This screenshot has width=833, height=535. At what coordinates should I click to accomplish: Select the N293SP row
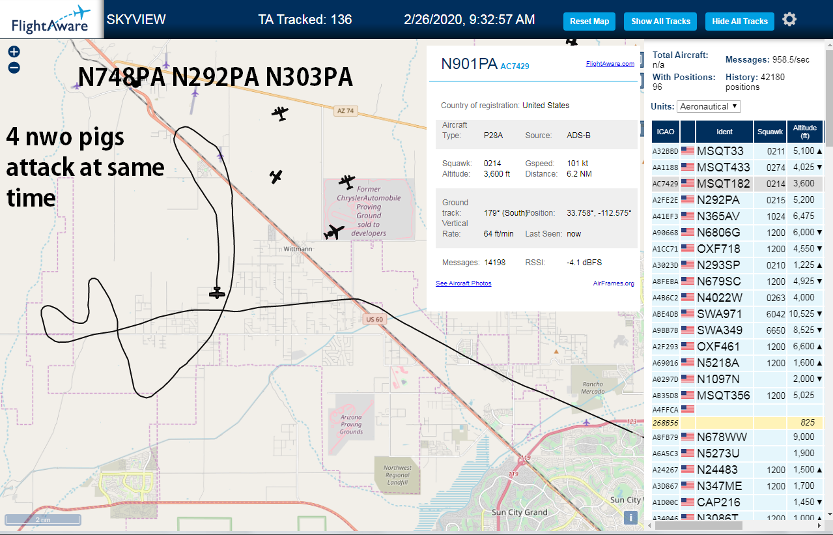(x=738, y=265)
